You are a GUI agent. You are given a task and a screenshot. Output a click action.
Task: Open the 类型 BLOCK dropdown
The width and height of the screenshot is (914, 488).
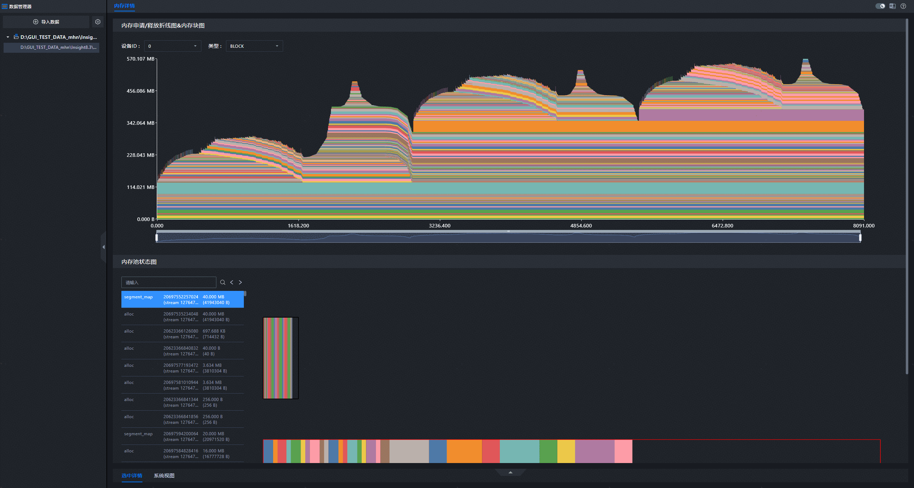click(254, 46)
